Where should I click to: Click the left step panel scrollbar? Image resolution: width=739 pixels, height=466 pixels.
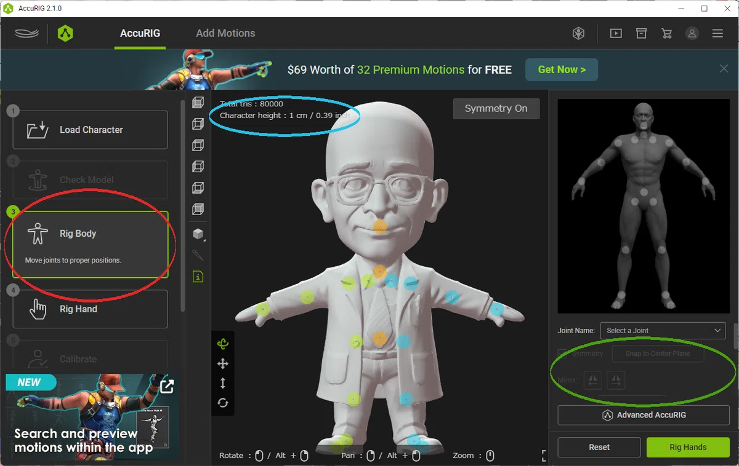pos(182,206)
